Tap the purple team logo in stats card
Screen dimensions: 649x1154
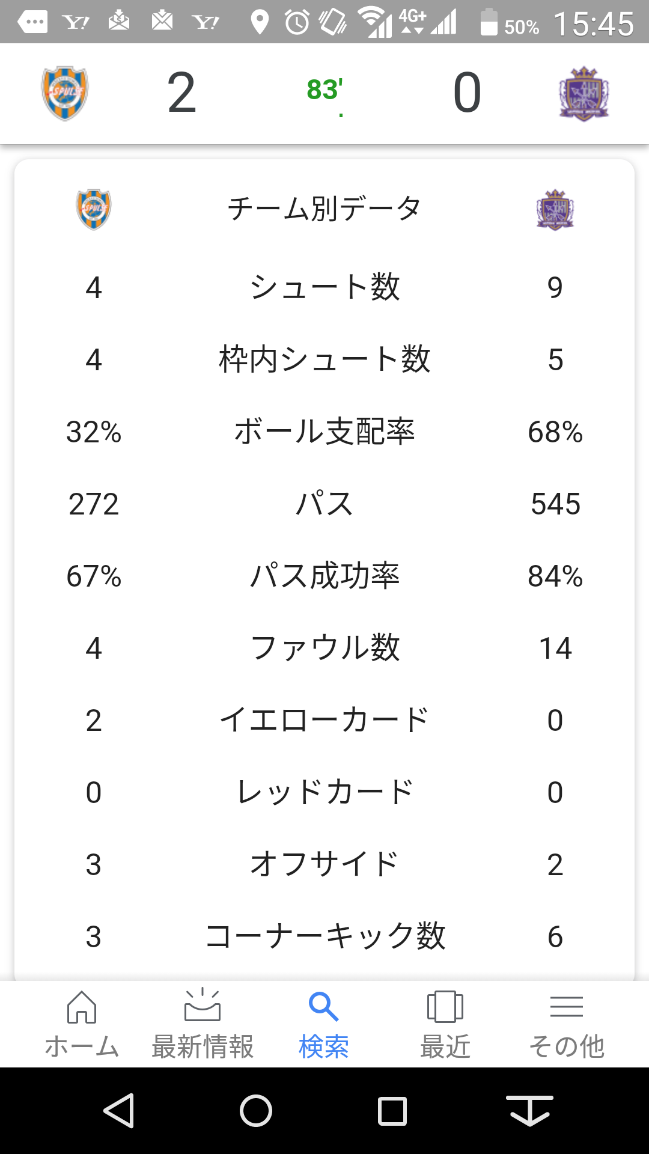pos(555,210)
